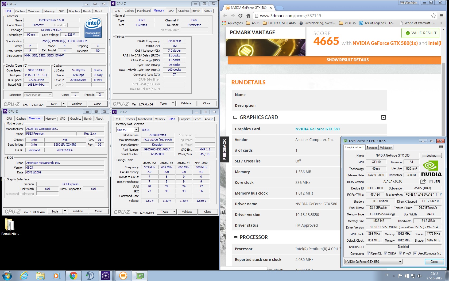Switch to CPU-Z in the taskbar

pos(106,276)
